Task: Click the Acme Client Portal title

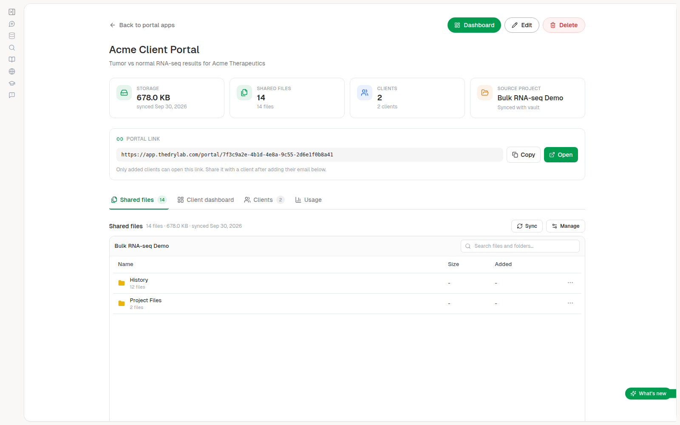Action: (154, 50)
